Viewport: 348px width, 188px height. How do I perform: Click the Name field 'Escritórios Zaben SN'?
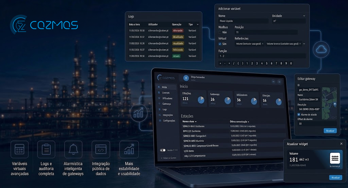[309, 99]
